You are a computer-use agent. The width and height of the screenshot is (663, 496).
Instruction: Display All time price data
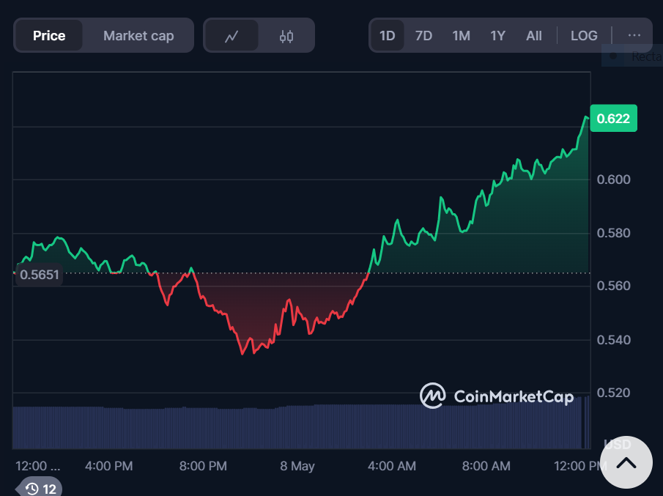[x=534, y=35]
